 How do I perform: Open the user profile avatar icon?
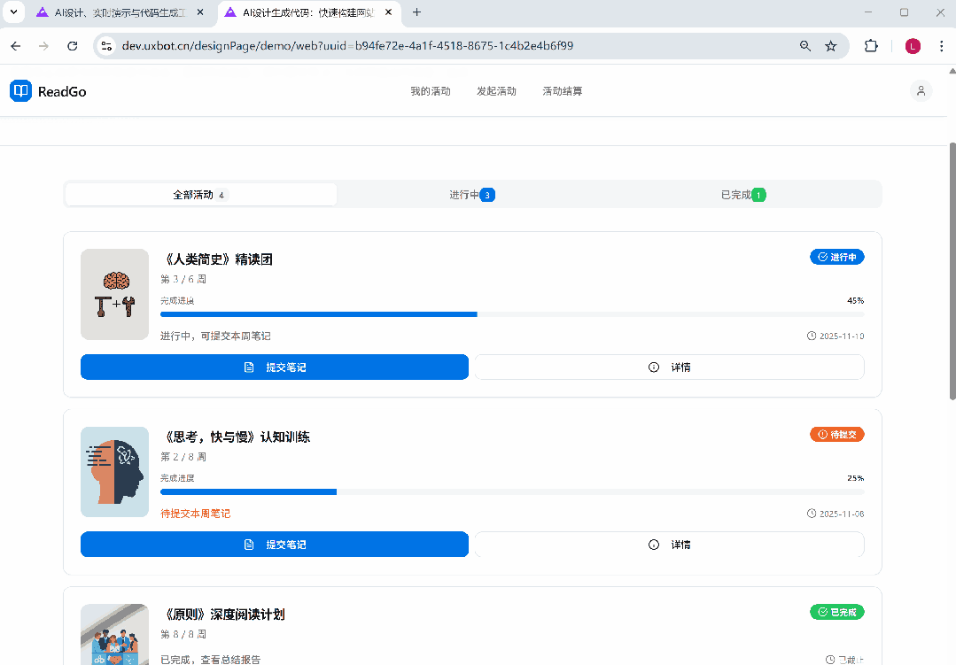pos(921,91)
